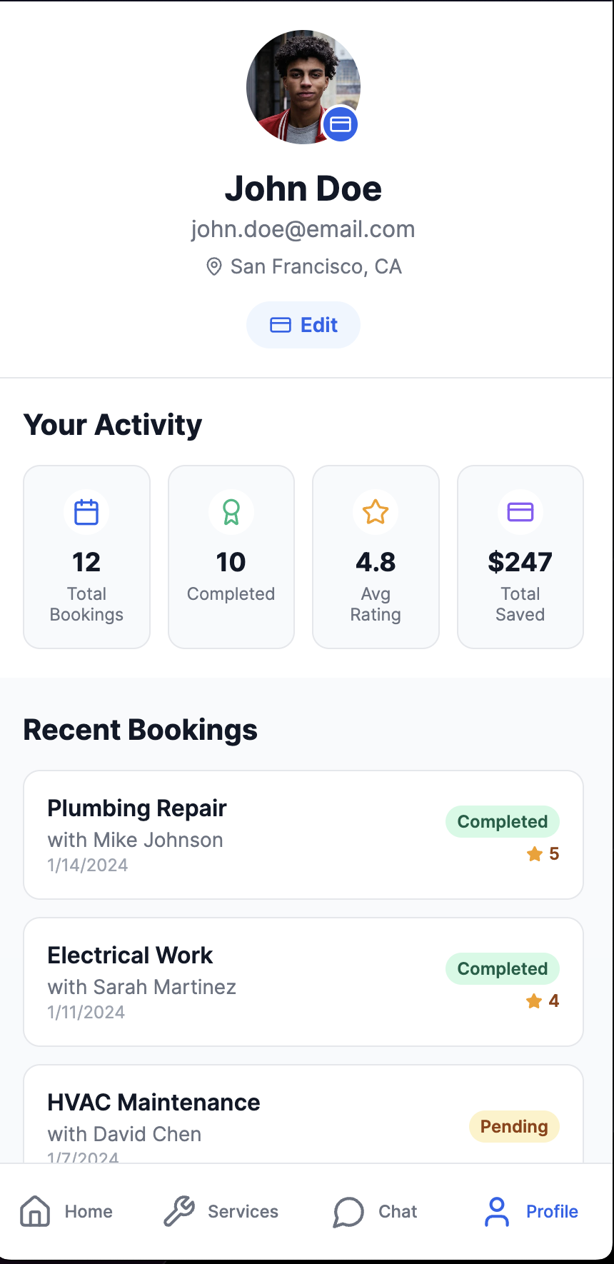Open the Electrical Work booking card
This screenshot has width=614, height=1264.
coord(303,982)
